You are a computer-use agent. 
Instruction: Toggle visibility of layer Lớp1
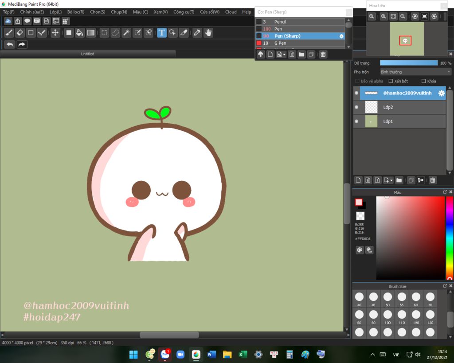point(356,121)
